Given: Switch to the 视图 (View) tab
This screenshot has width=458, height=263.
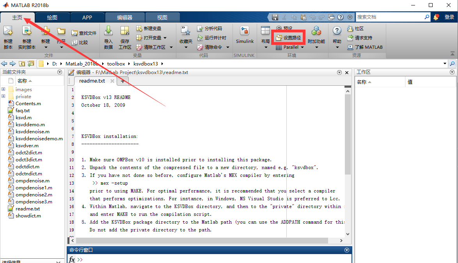Looking at the screenshot, I should [162, 18].
